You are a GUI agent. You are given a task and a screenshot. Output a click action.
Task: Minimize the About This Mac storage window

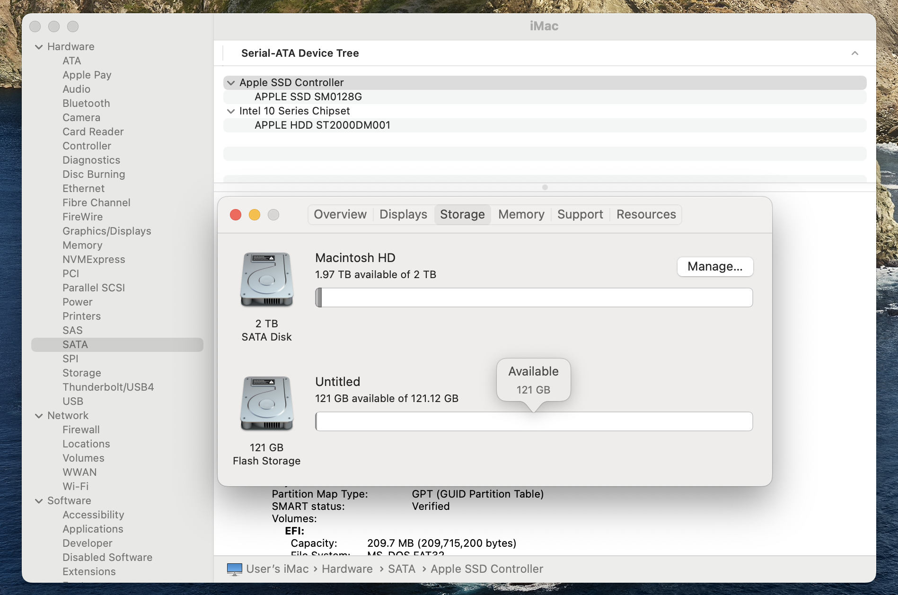(255, 215)
